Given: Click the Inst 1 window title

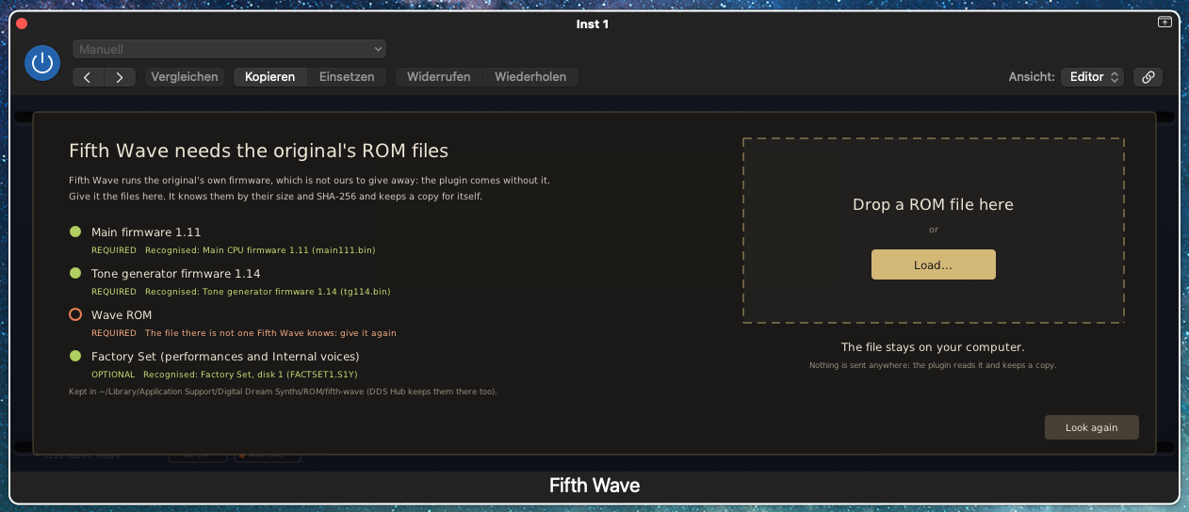Looking at the screenshot, I should tap(593, 24).
